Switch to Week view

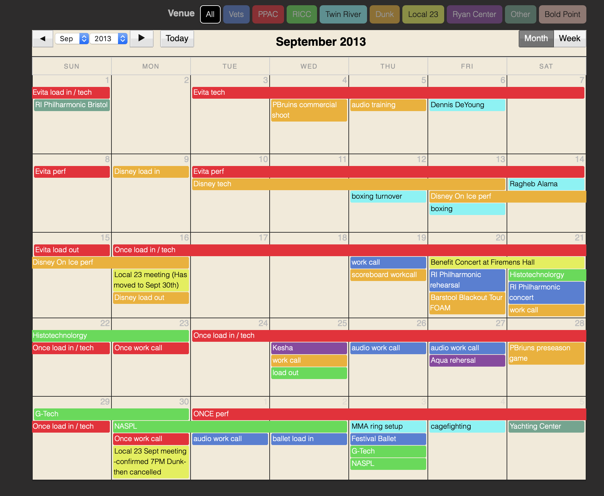[x=569, y=39]
